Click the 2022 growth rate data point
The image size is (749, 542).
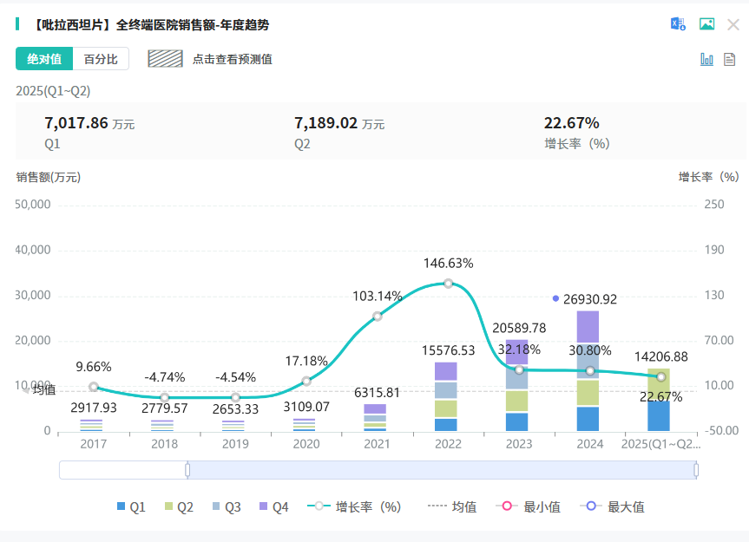pyautogui.click(x=448, y=284)
